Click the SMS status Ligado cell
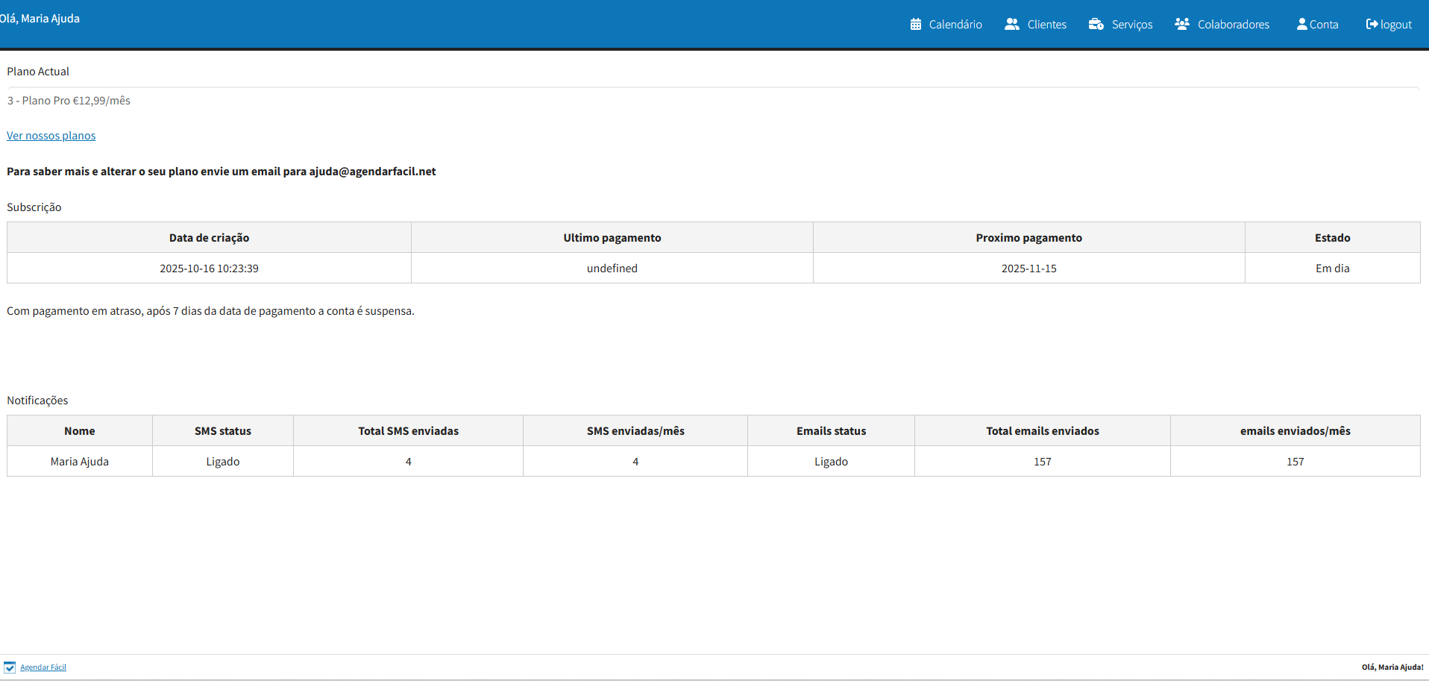Viewport: 1429px width, 681px height. (x=223, y=462)
